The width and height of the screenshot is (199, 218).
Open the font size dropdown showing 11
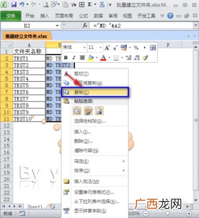tap(100, 48)
